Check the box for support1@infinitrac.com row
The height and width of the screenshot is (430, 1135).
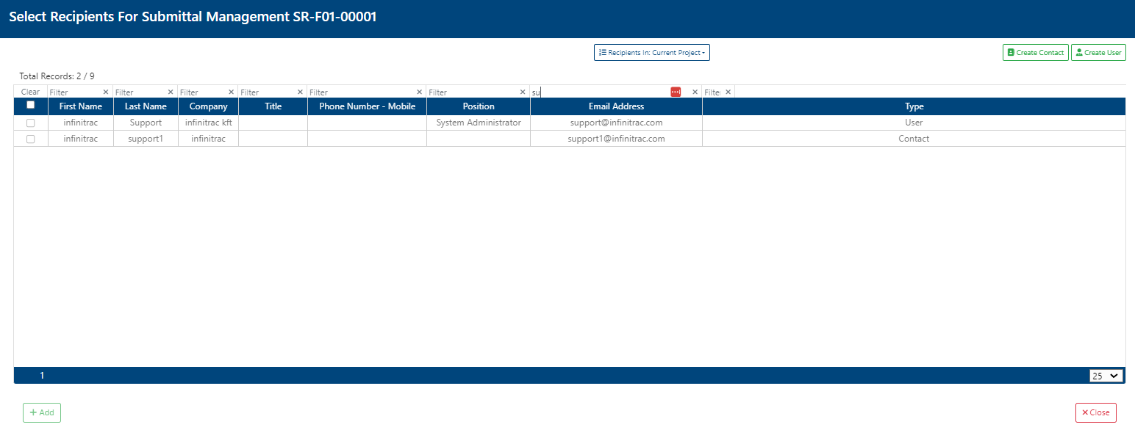(31, 139)
